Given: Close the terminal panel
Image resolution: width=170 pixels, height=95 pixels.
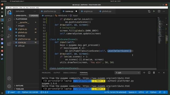Looking at the screenshot, I should point(164,73).
